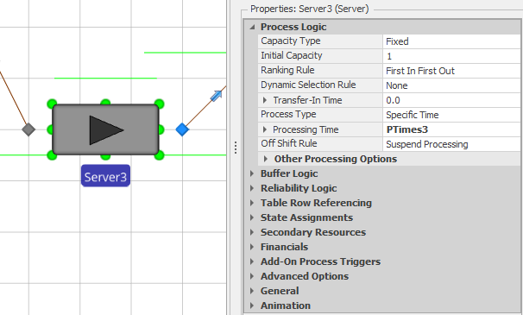This screenshot has width=523, height=315.
Task: Open Ranking Rule value First In First Out
Action: (x=451, y=71)
